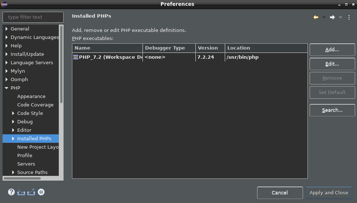Viewport: 357px width, 203px height.
Task: Open the back history dropdown arrow
Action: click(x=324, y=17)
